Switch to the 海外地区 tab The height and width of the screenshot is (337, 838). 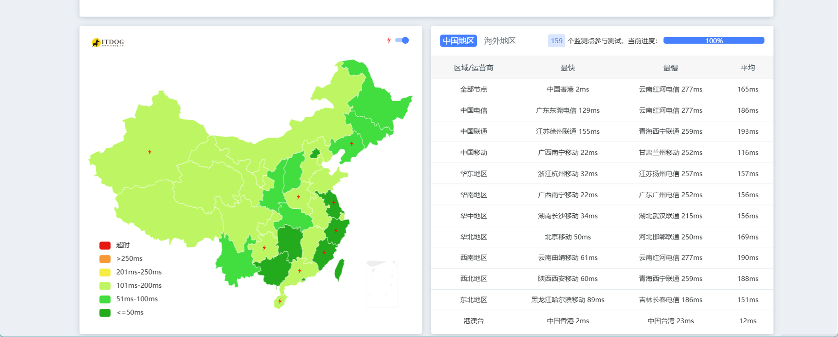[x=500, y=41]
